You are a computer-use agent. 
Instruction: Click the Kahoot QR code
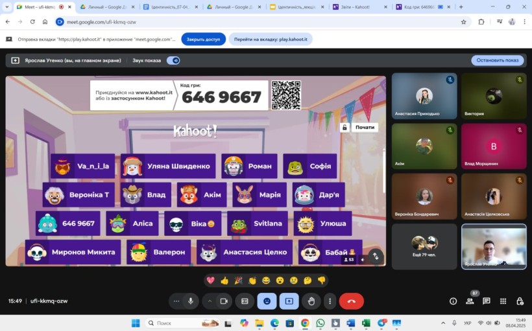coord(286,95)
